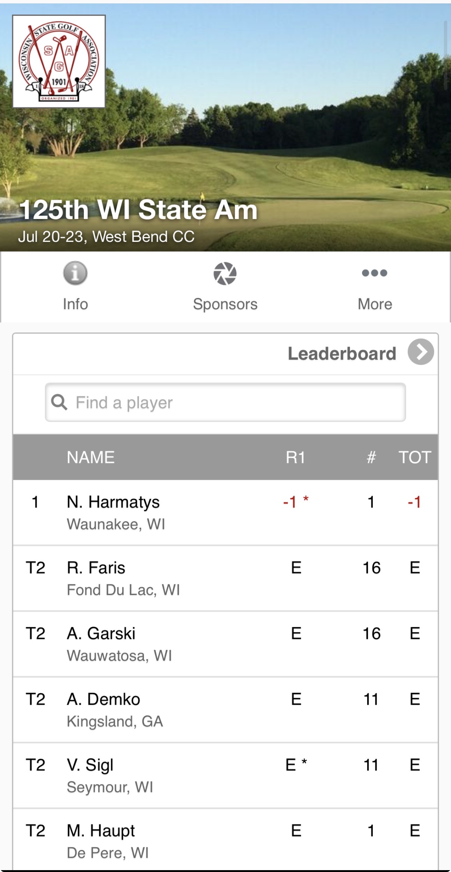Tap the Sponsors aperture icon

point(225,273)
